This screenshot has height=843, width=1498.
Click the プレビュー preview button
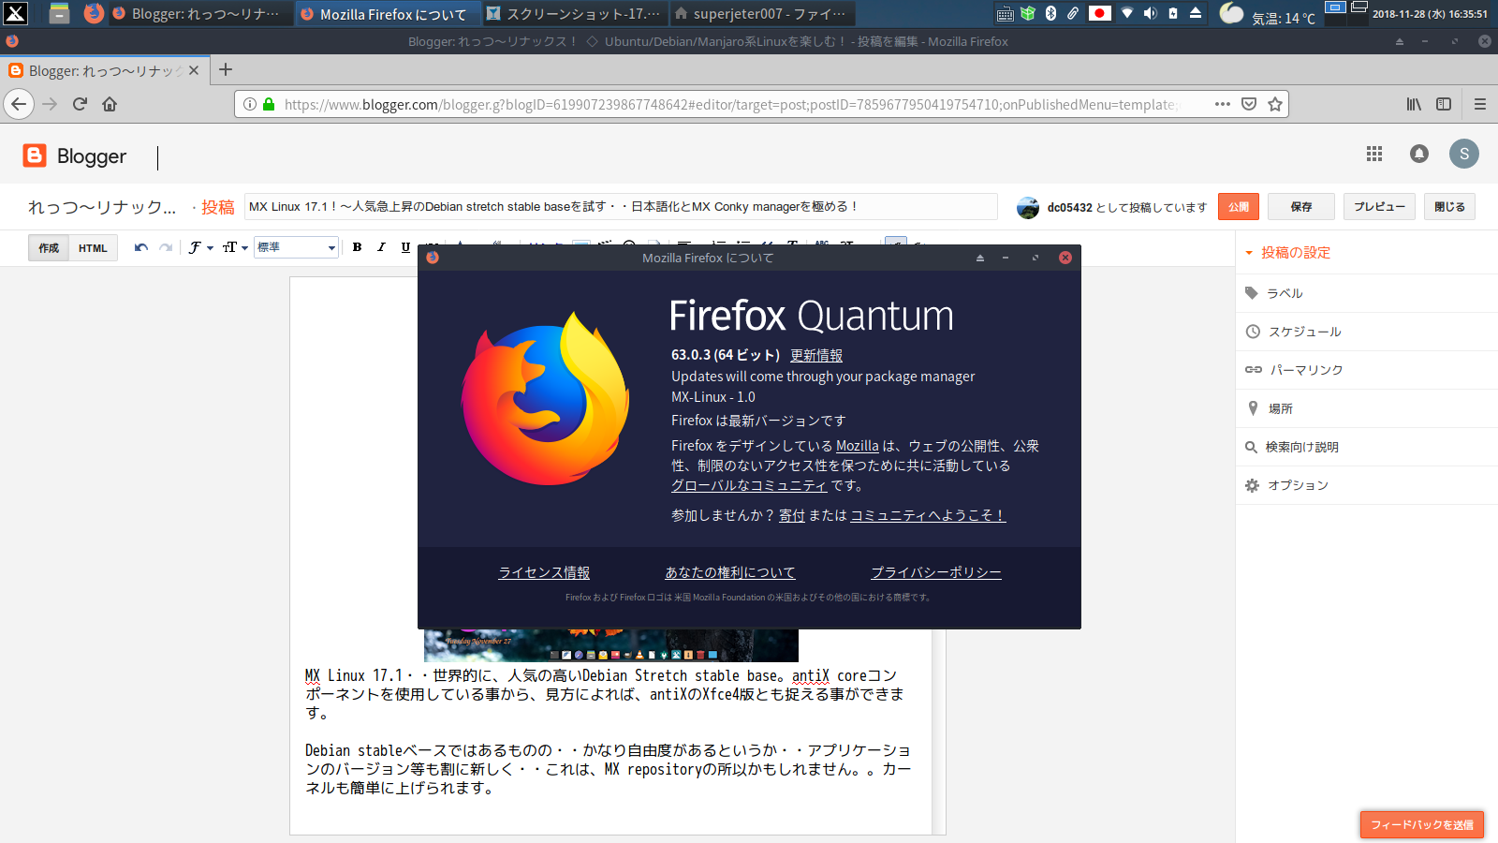1379,206
